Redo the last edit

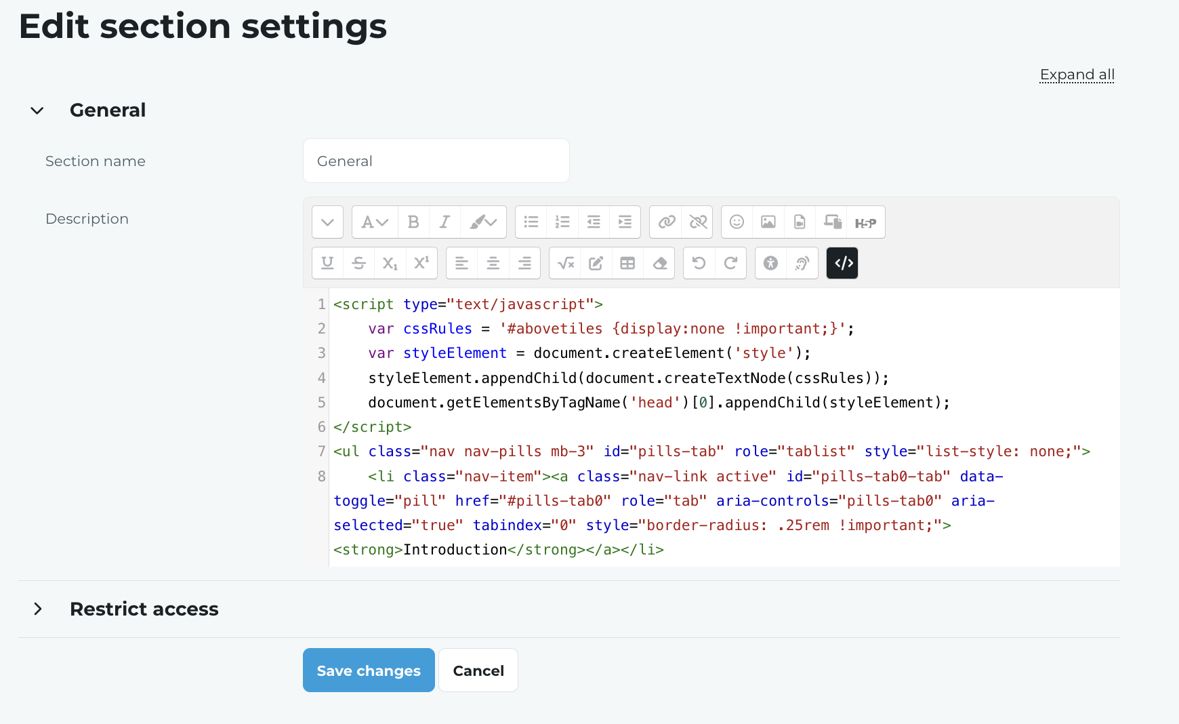point(730,263)
